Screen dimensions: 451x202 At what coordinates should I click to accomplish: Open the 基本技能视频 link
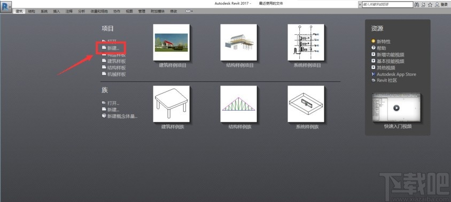pyautogui.click(x=391, y=61)
